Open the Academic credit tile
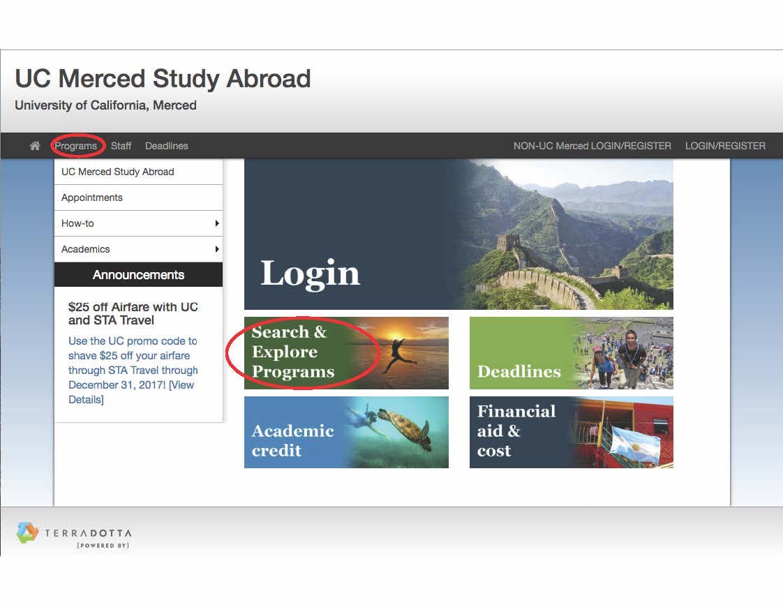The height and width of the screenshot is (605, 783). click(346, 432)
